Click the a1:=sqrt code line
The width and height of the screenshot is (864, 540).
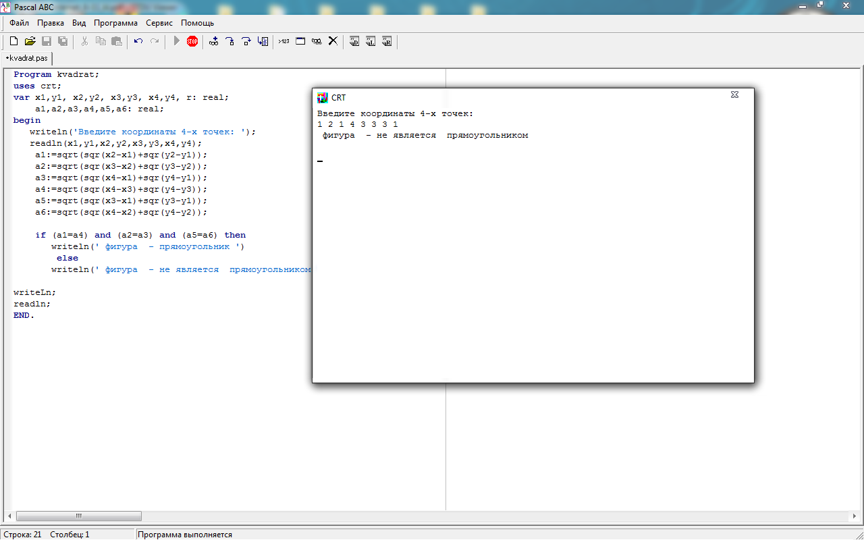122,155
